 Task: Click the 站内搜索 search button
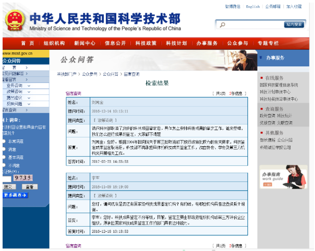(x=294, y=25)
